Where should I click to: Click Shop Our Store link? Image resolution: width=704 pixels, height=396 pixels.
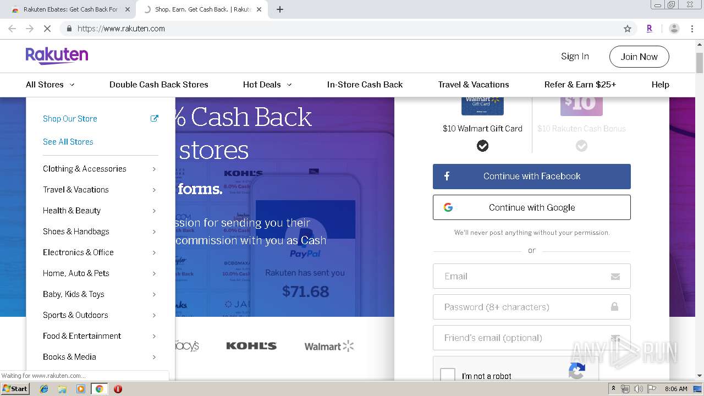pos(70,119)
